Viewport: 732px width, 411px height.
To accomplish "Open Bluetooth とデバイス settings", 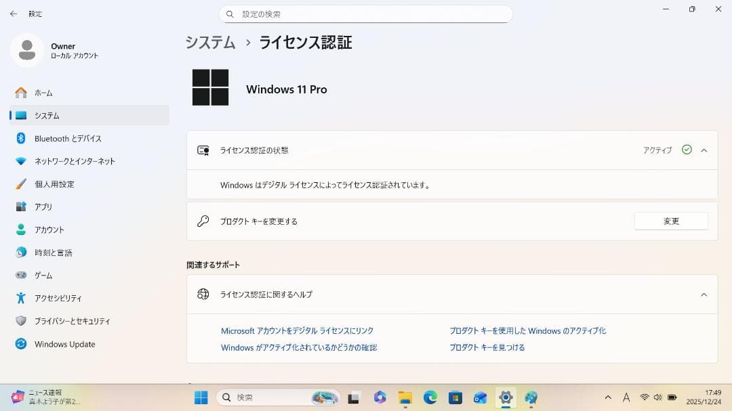I will tap(89, 139).
